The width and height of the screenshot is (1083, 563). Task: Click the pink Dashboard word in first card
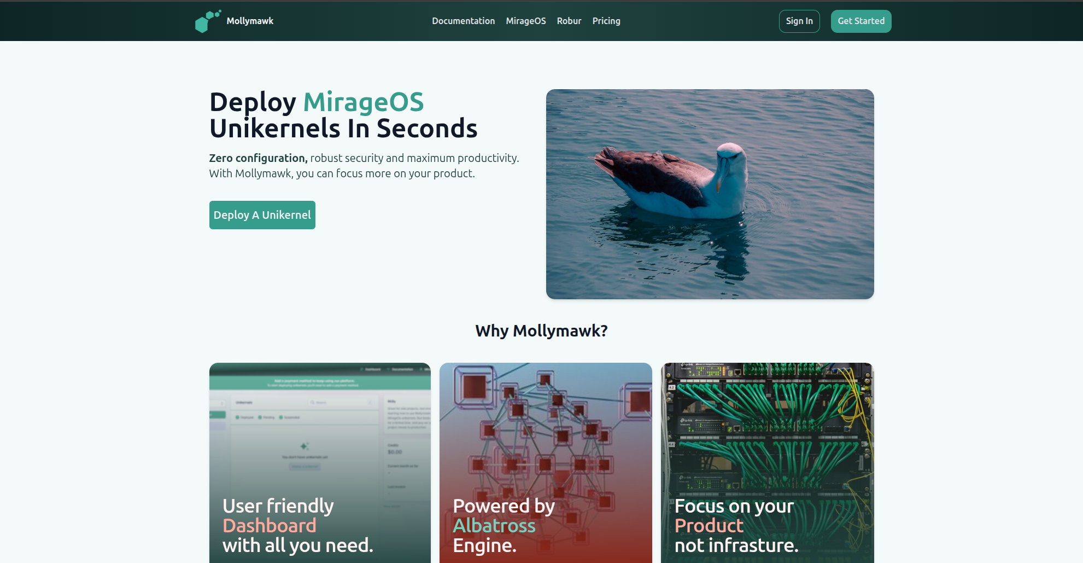click(x=269, y=526)
